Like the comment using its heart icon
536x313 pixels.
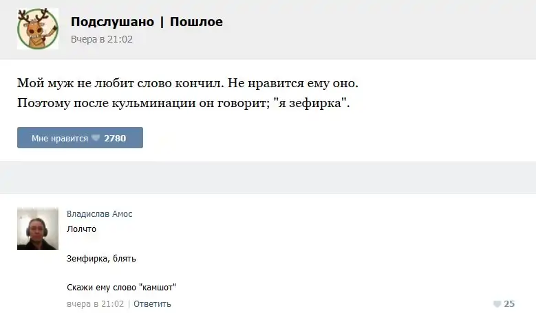[x=497, y=304]
